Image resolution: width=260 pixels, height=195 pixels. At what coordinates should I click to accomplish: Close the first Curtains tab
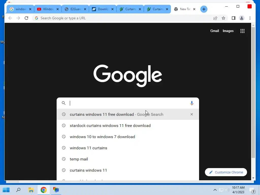(140, 9)
